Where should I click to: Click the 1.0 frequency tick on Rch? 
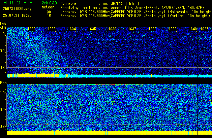pyautogui.click(x=3, y=93)
